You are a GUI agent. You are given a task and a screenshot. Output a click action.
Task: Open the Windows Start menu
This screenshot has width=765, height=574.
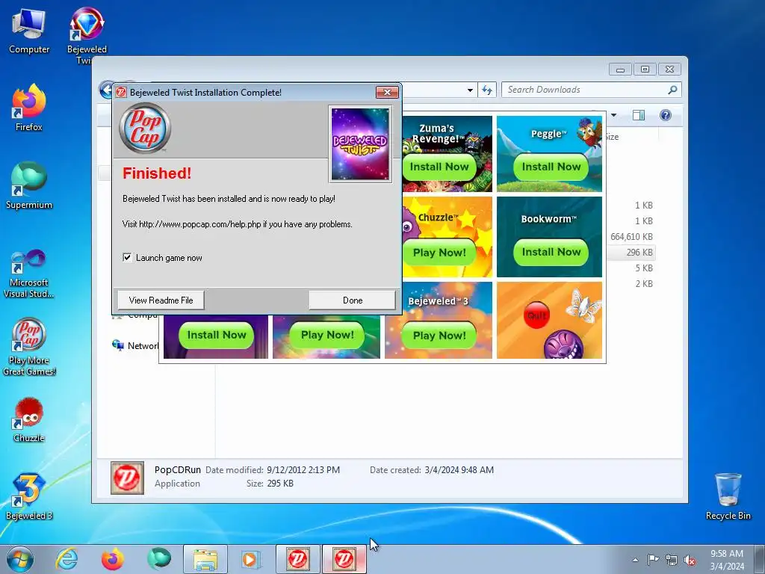[20, 559]
